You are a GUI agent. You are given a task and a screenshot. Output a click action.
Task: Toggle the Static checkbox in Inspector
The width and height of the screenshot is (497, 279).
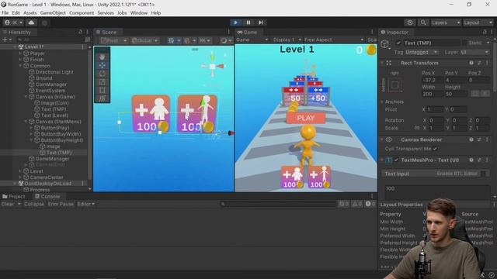coord(465,43)
